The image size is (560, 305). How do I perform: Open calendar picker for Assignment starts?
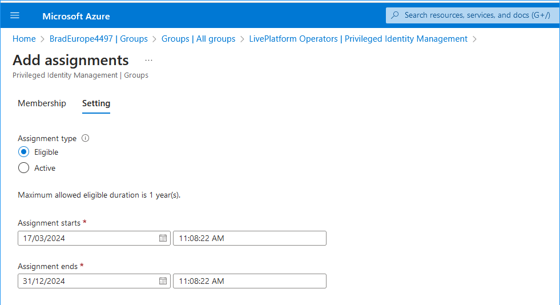(x=163, y=238)
